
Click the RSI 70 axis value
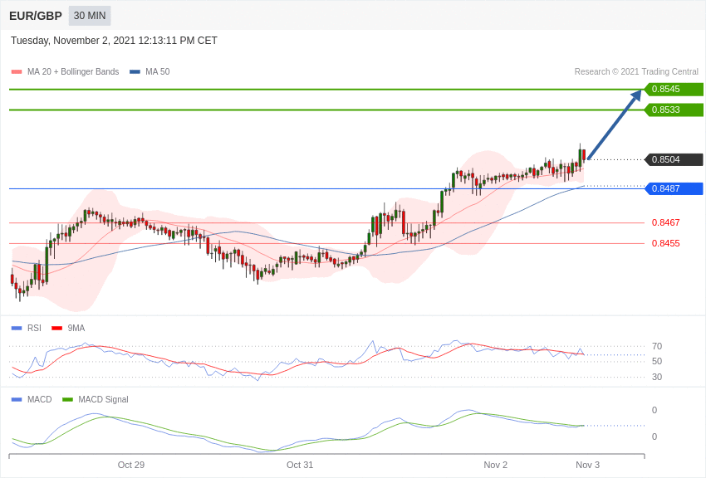[x=657, y=346]
